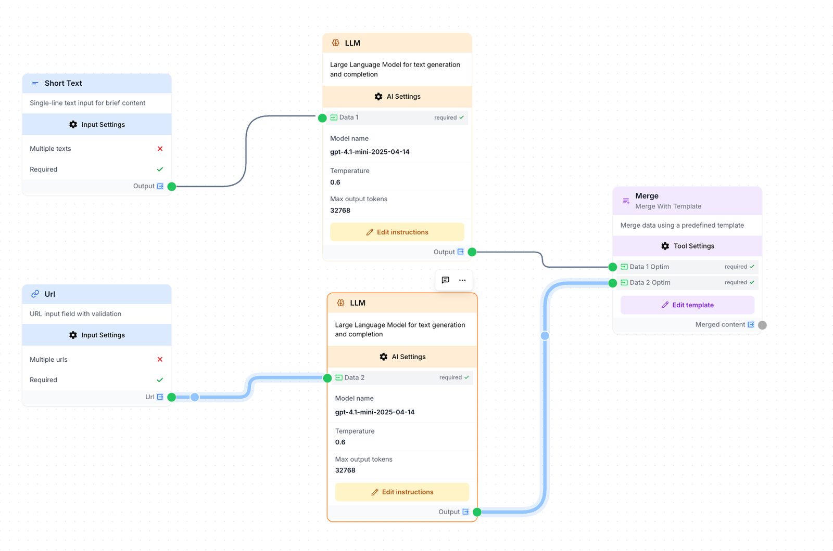Open Input Settings on Url node
This screenshot has height=551, width=833.
click(97, 335)
